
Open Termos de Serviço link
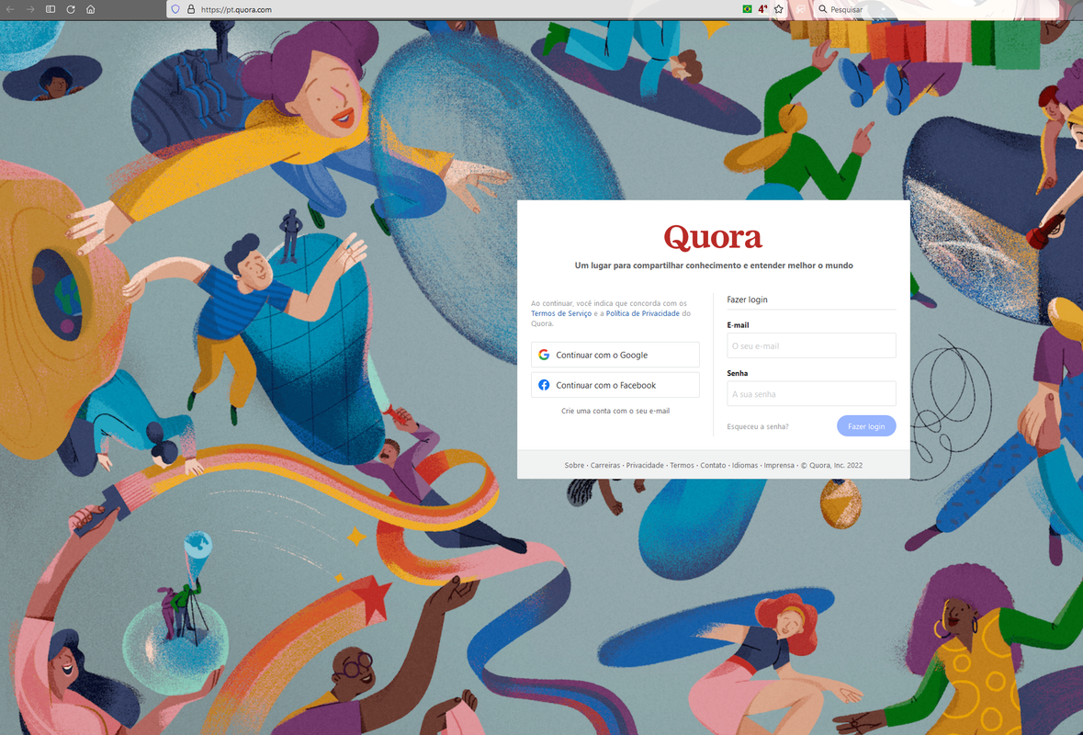point(561,313)
